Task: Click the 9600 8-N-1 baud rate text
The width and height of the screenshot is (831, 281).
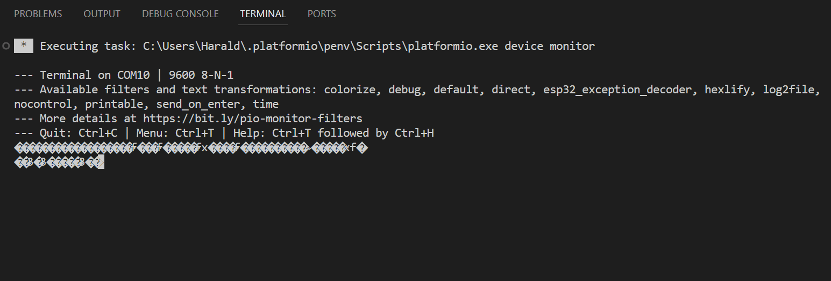Action: coord(201,75)
